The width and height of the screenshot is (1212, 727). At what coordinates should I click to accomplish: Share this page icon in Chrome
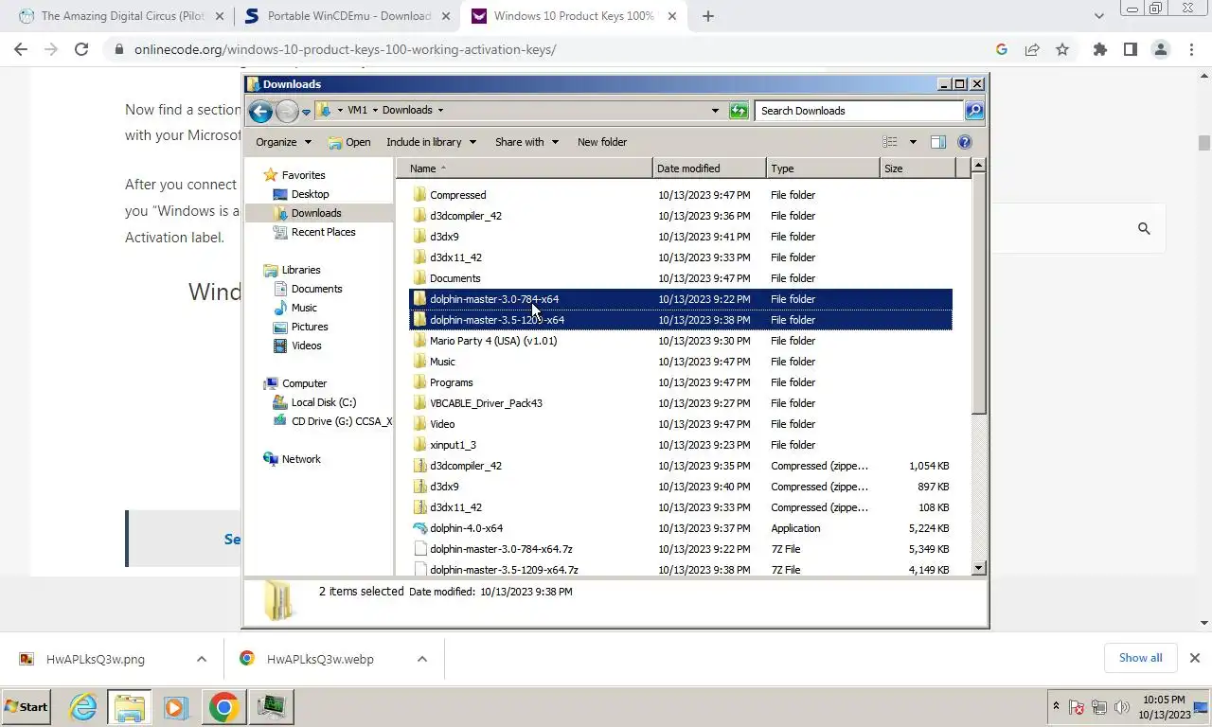click(x=1032, y=49)
